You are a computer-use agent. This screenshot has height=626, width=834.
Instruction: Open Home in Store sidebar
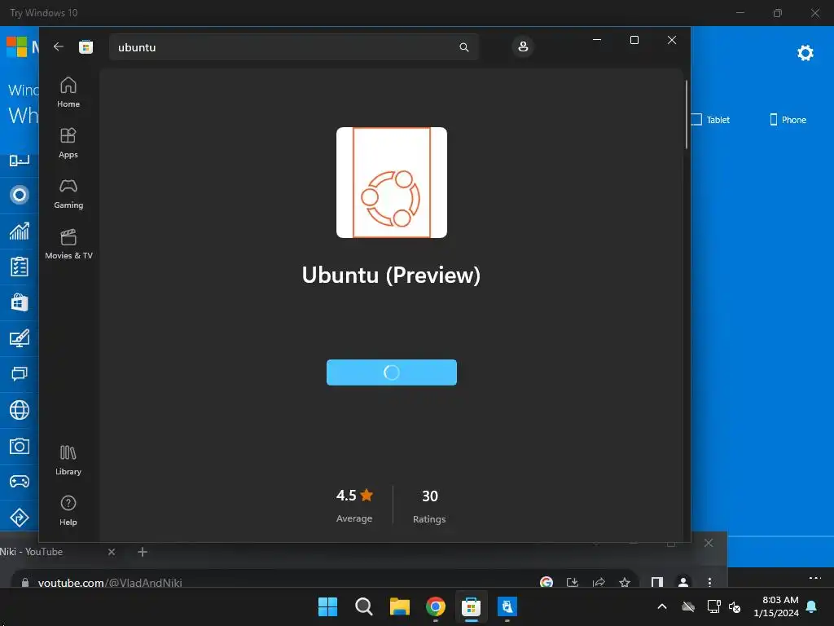[x=68, y=92]
